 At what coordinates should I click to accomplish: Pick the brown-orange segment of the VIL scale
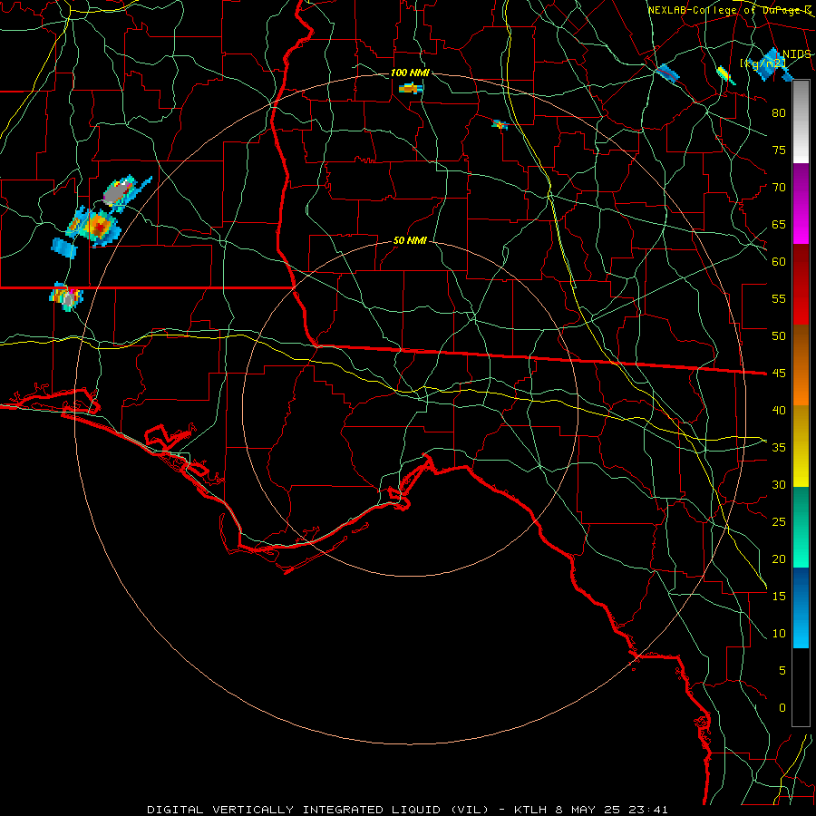click(801, 365)
